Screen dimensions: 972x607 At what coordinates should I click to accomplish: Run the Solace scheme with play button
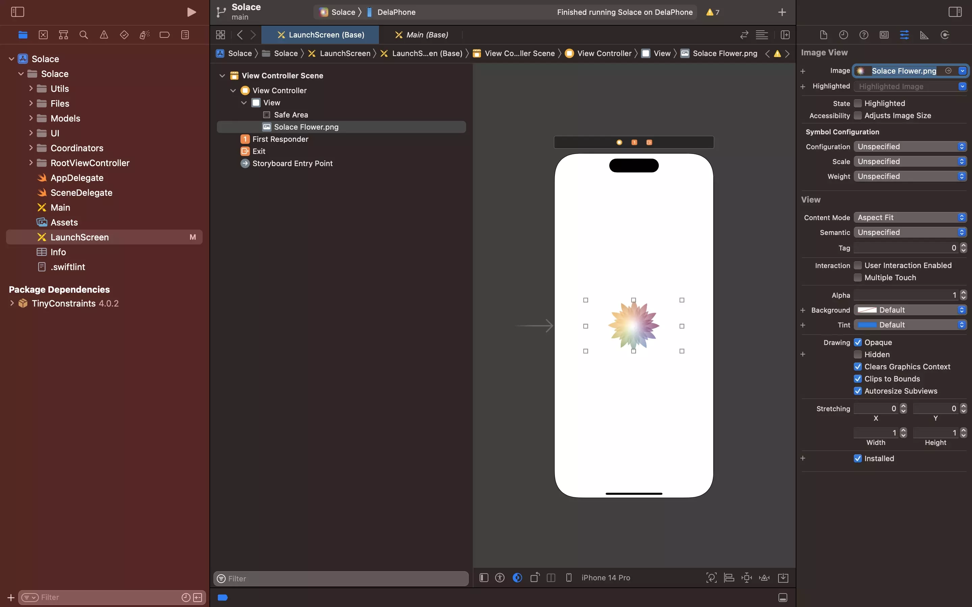coord(191,12)
